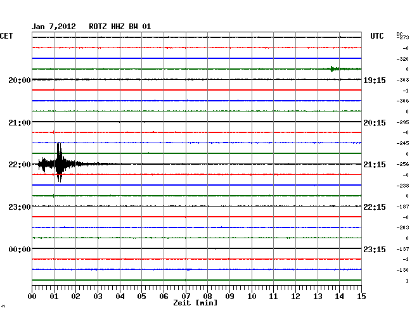Click the date label "Jan 7,2012"
The image size is (412, 313).
pyautogui.click(x=54, y=27)
